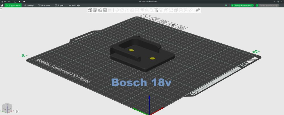Image resolution: width=284 pixels, height=115 pixels.
Task: Open the Urządzenie tab
Action: pos(44,5)
